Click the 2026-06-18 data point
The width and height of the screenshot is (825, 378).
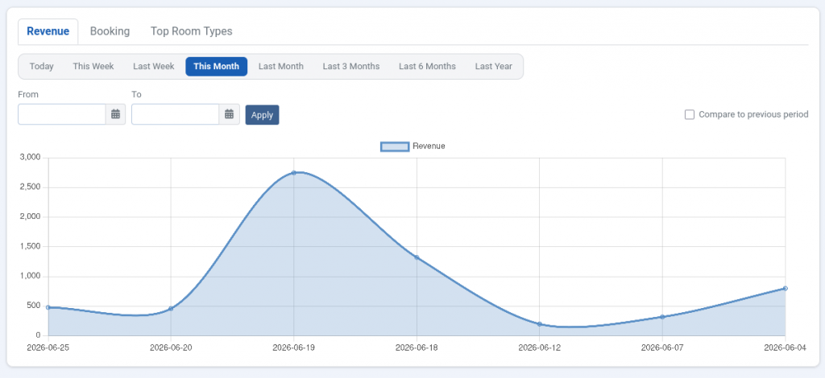417,257
